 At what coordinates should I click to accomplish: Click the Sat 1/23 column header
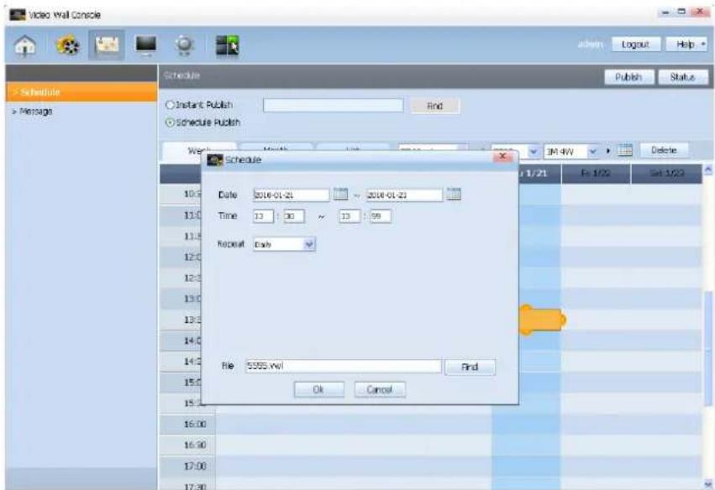(665, 174)
